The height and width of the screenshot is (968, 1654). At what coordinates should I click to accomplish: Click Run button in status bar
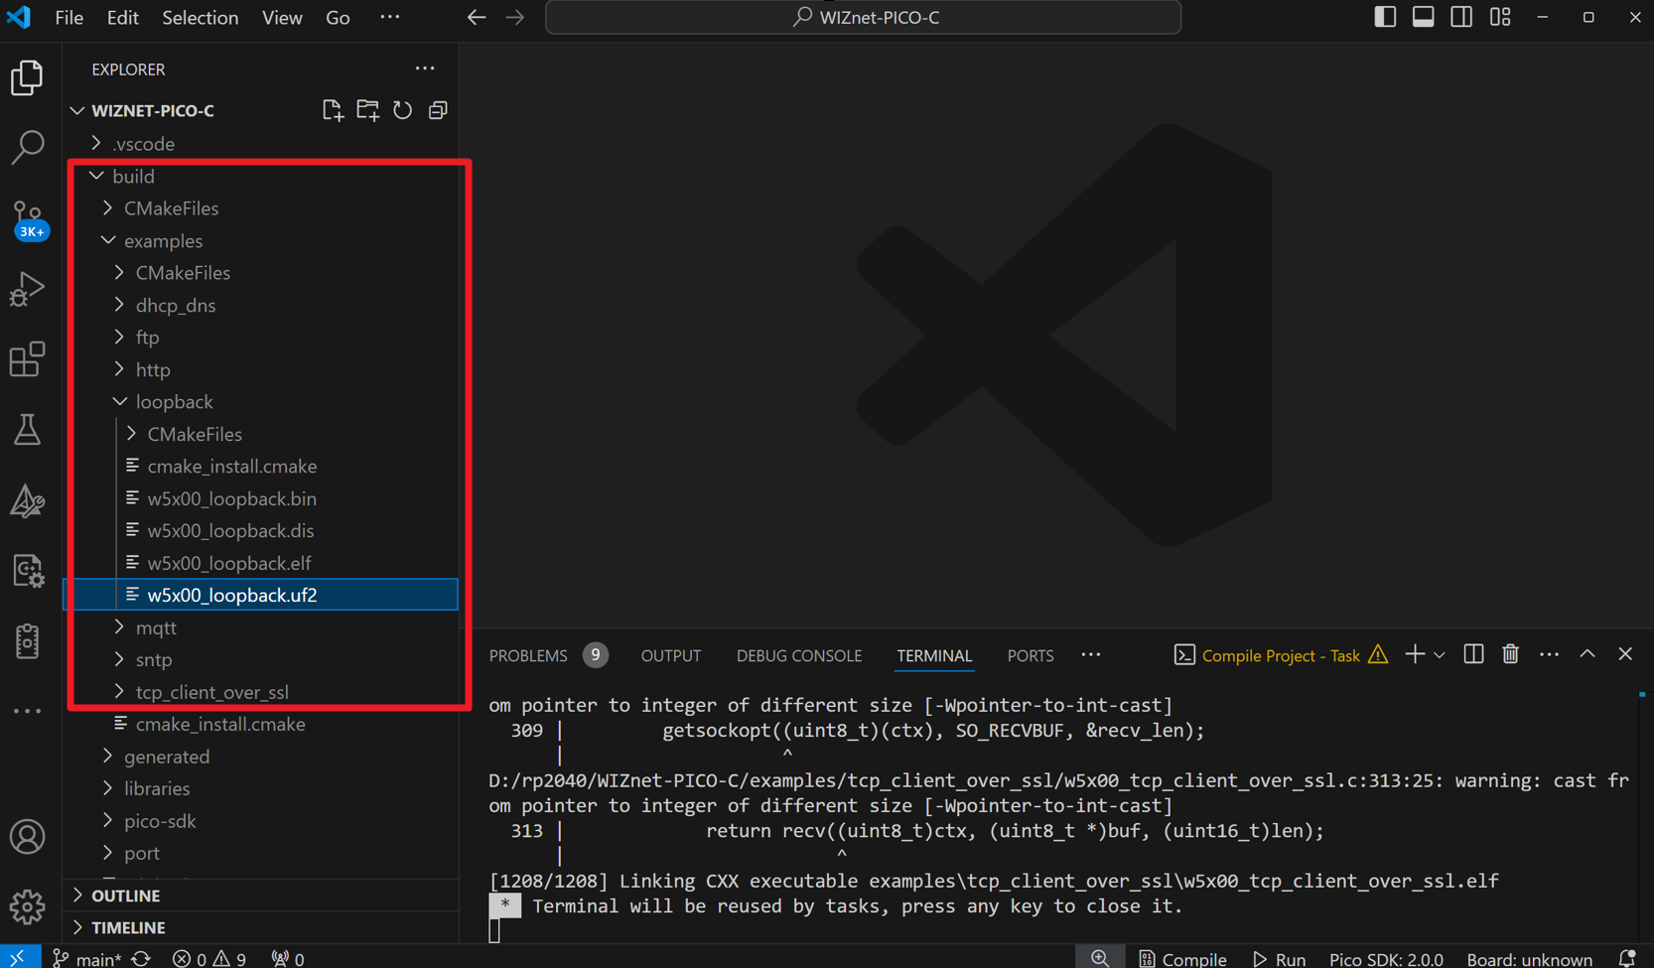(x=1279, y=958)
